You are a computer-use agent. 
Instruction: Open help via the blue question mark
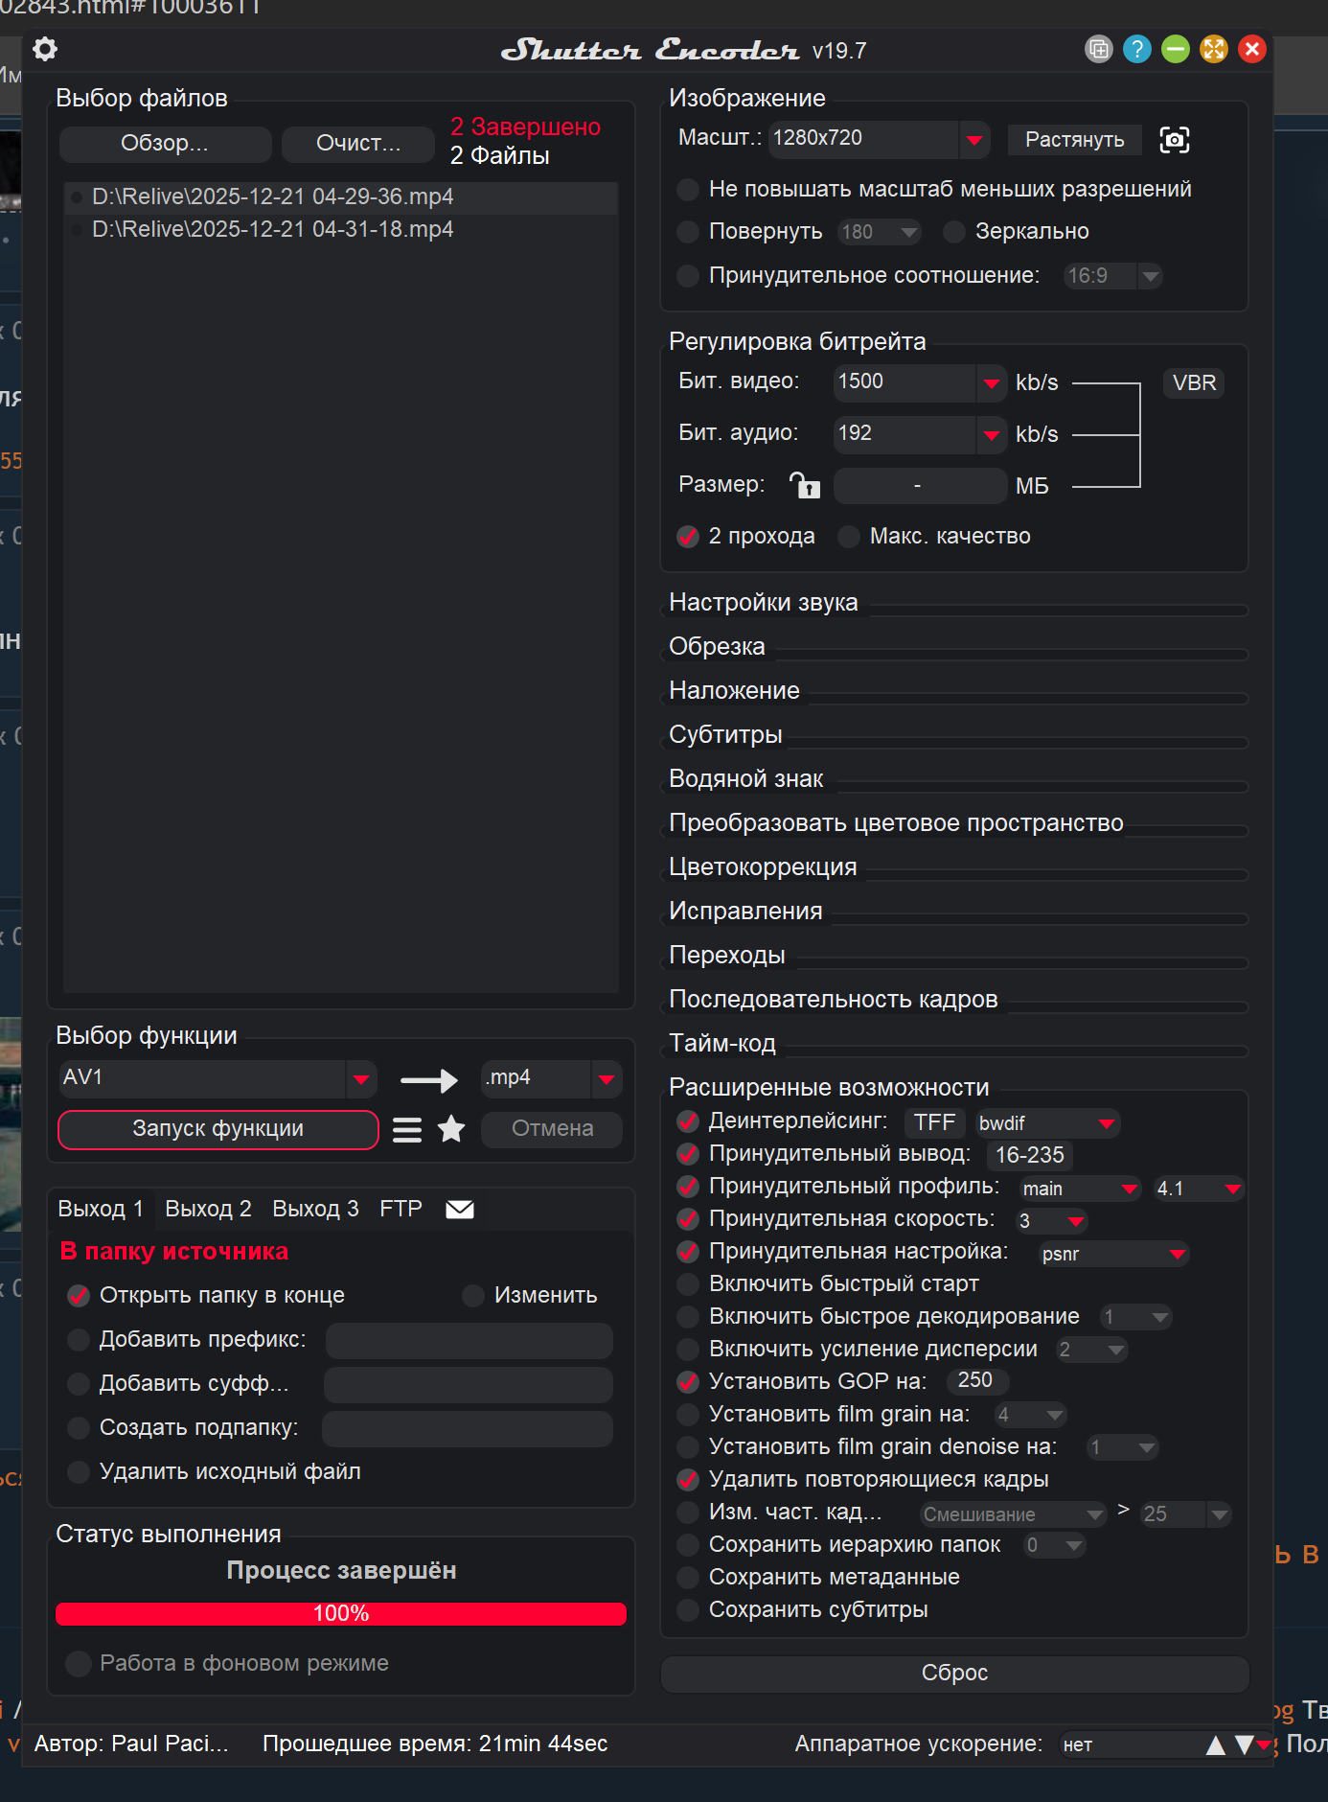click(1136, 49)
